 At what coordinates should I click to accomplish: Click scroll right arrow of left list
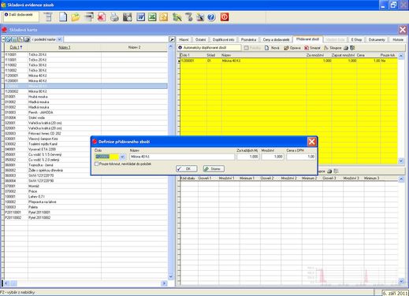point(164,283)
